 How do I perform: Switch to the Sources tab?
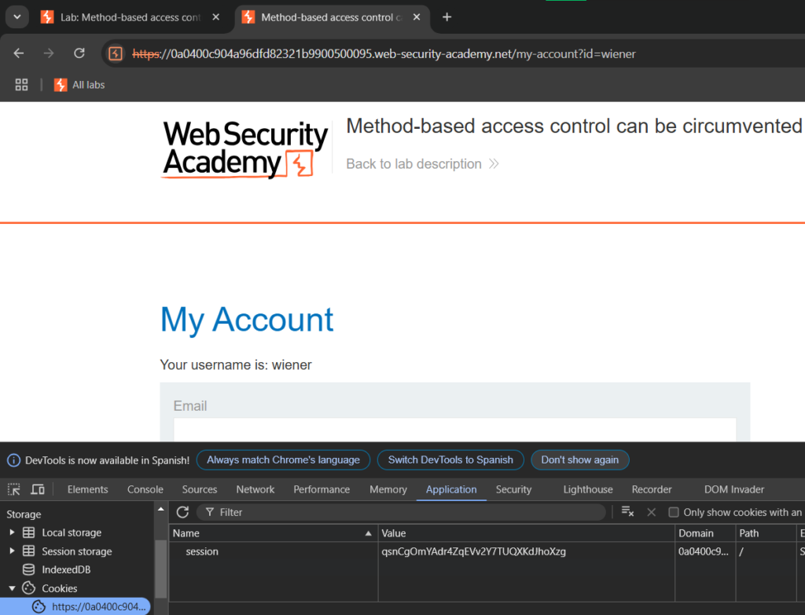click(200, 489)
